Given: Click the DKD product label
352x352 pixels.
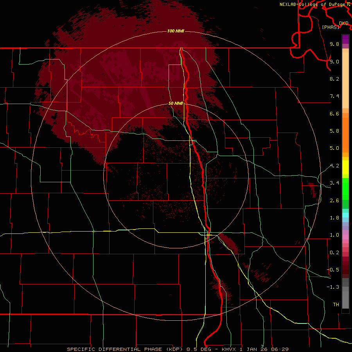Looking at the screenshot, I should [344, 23].
